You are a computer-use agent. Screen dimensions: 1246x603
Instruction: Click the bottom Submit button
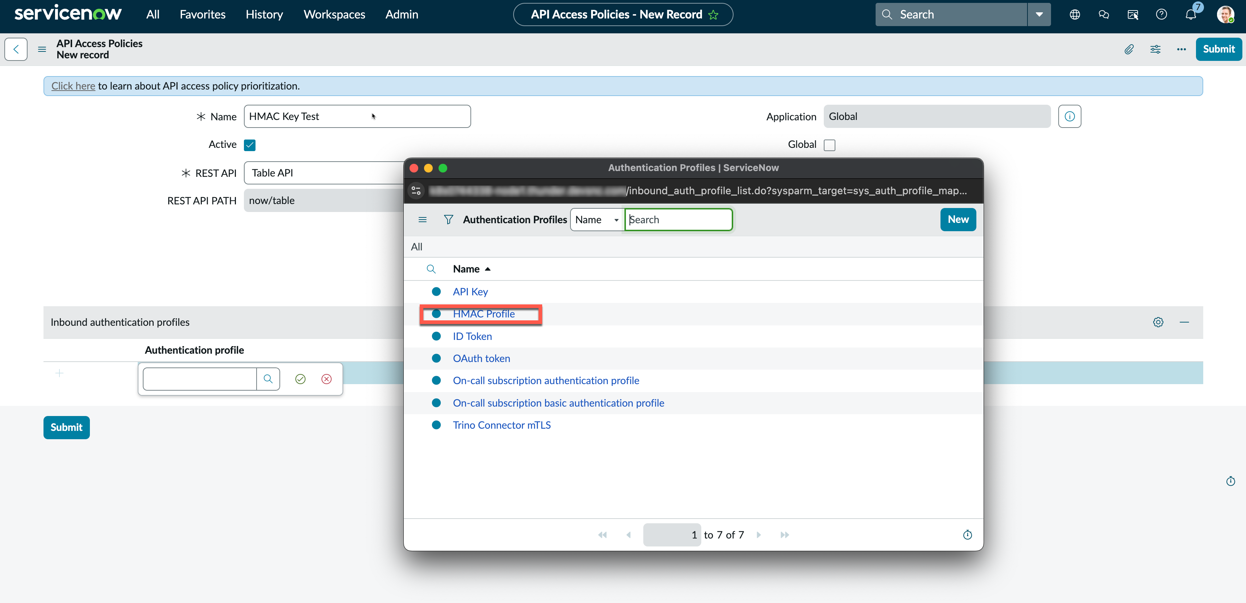[x=67, y=428]
